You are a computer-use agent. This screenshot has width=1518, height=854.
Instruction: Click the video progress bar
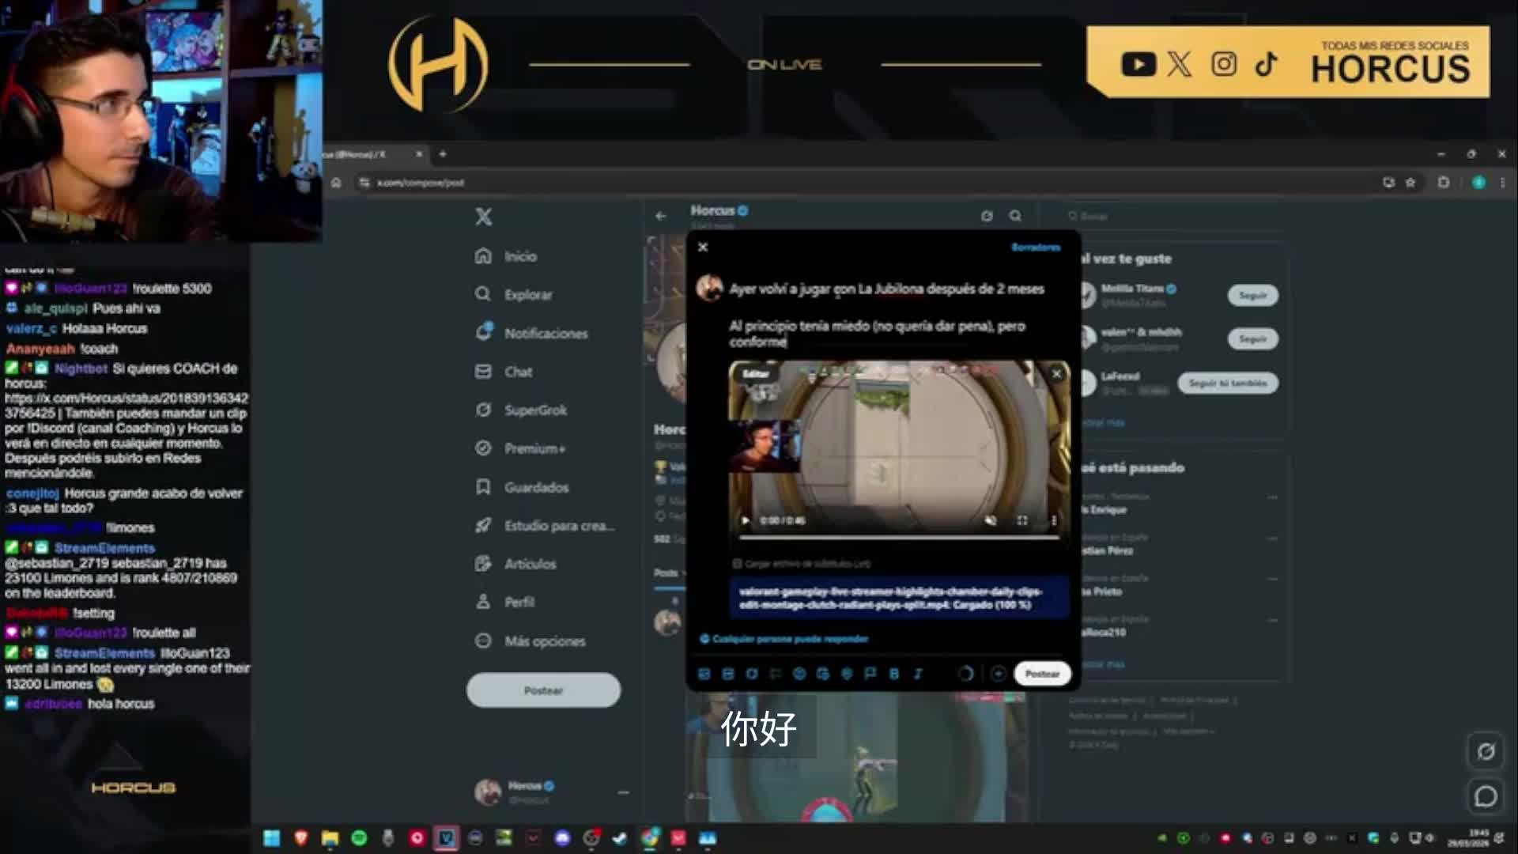pos(899,538)
